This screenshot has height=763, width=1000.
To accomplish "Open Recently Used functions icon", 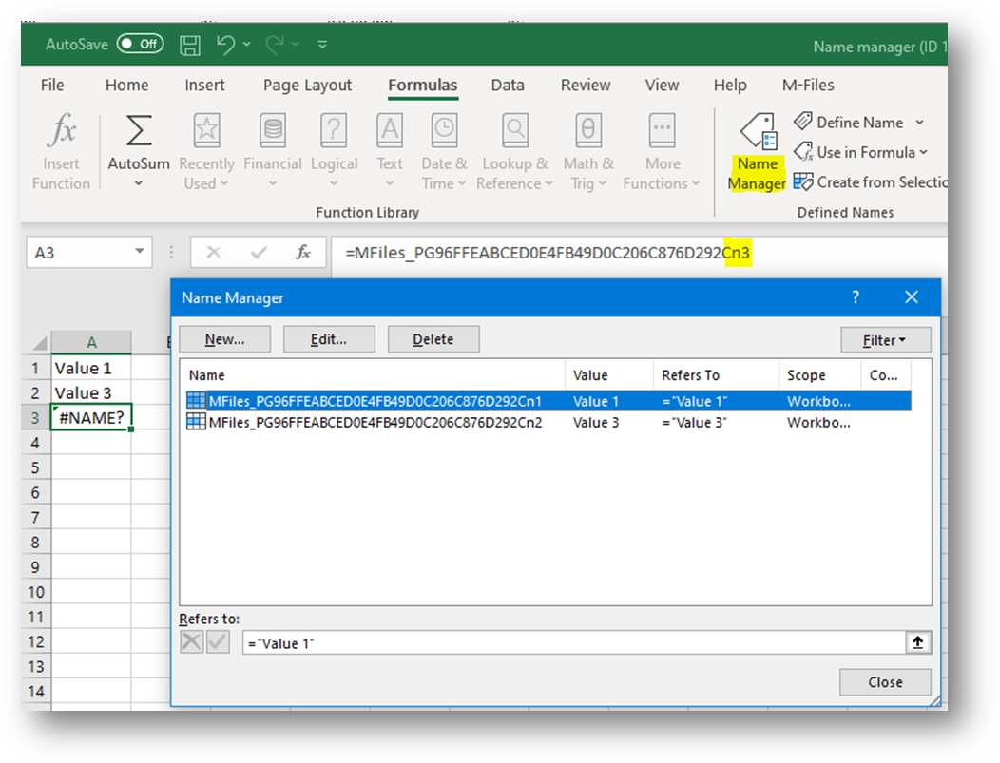I will click(x=206, y=130).
